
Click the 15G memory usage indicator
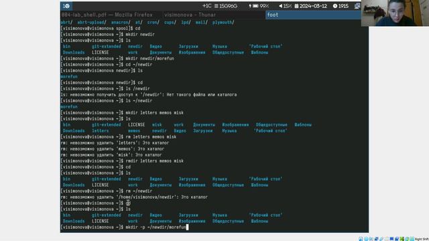[226, 6]
